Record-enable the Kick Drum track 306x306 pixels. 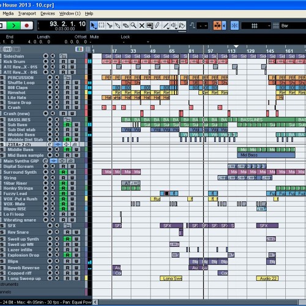coord(46,61)
